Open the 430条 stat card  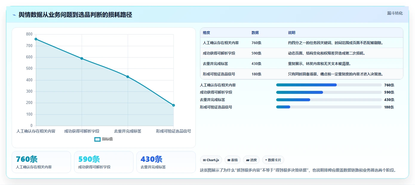coord(166,162)
